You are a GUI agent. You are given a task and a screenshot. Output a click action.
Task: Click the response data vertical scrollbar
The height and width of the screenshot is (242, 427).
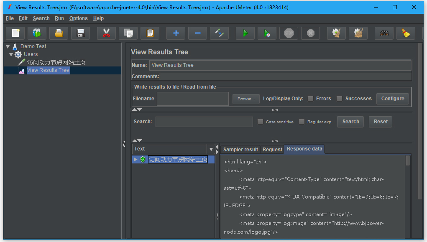click(408, 160)
